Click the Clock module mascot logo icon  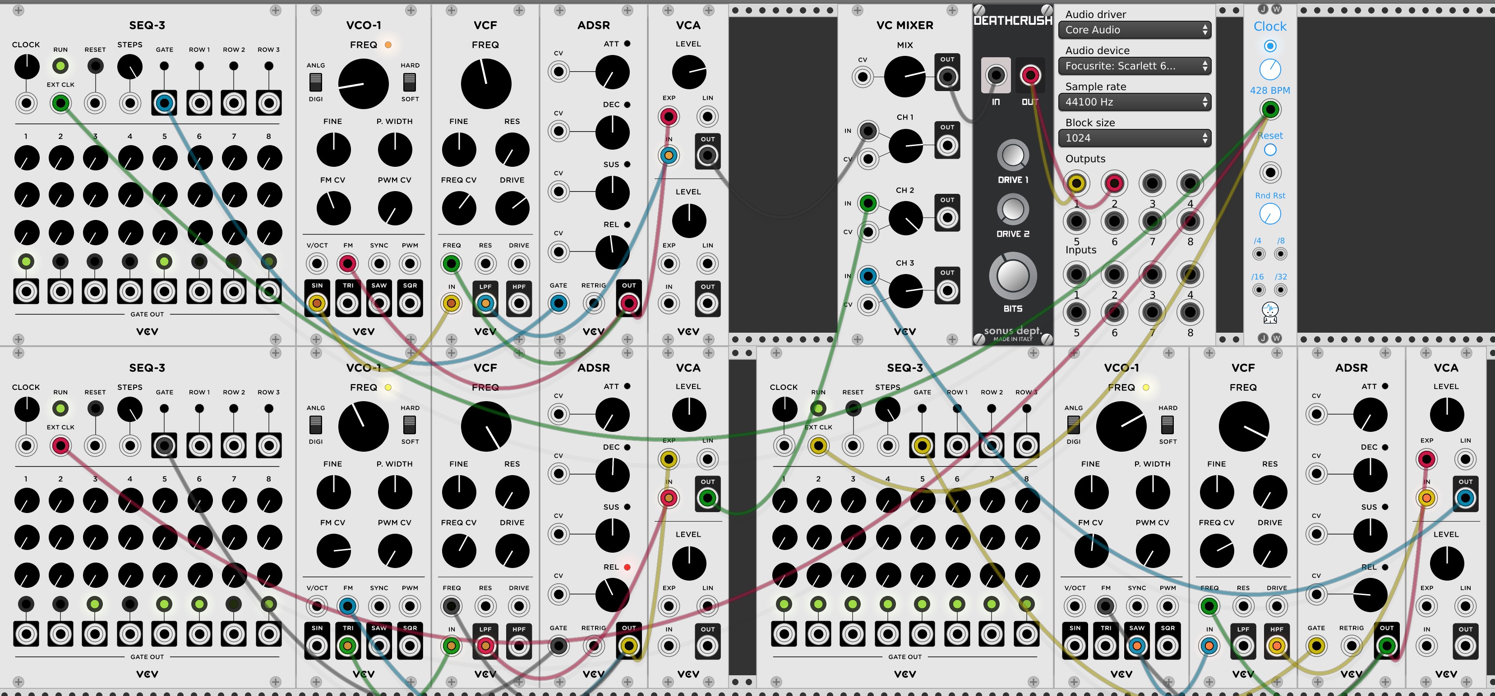[1270, 312]
